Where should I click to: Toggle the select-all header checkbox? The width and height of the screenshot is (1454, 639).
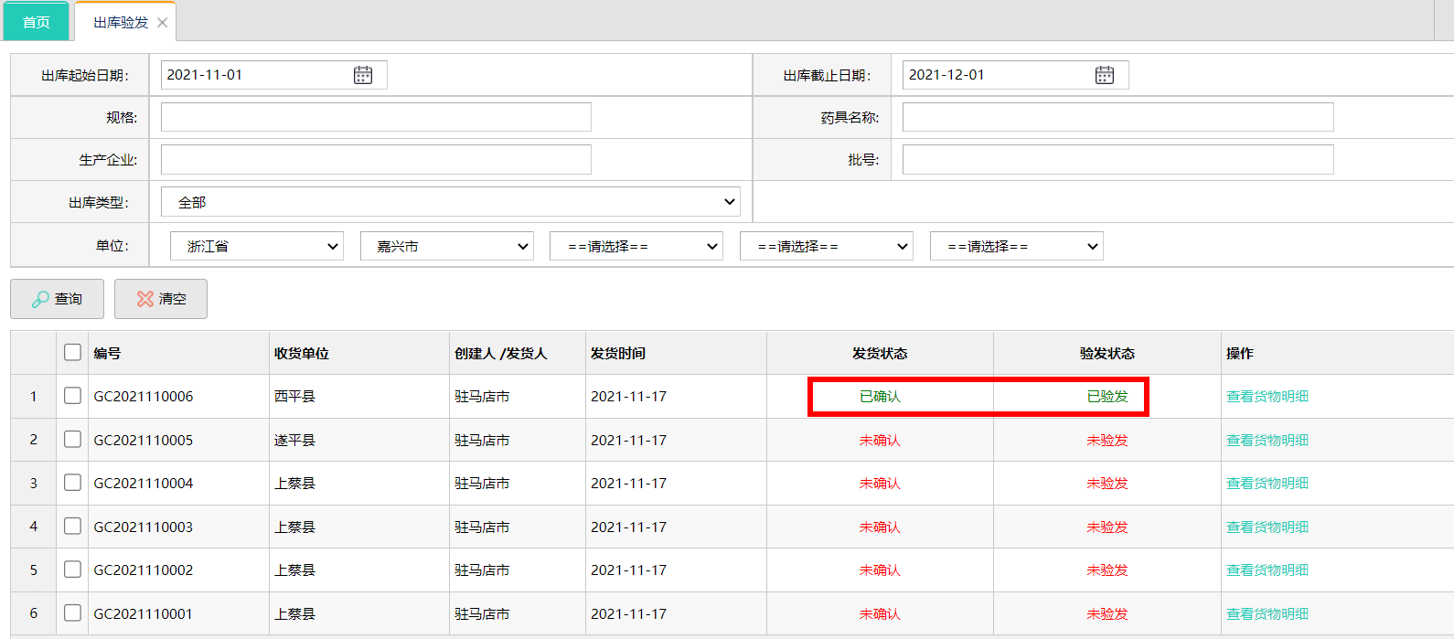coord(73,353)
